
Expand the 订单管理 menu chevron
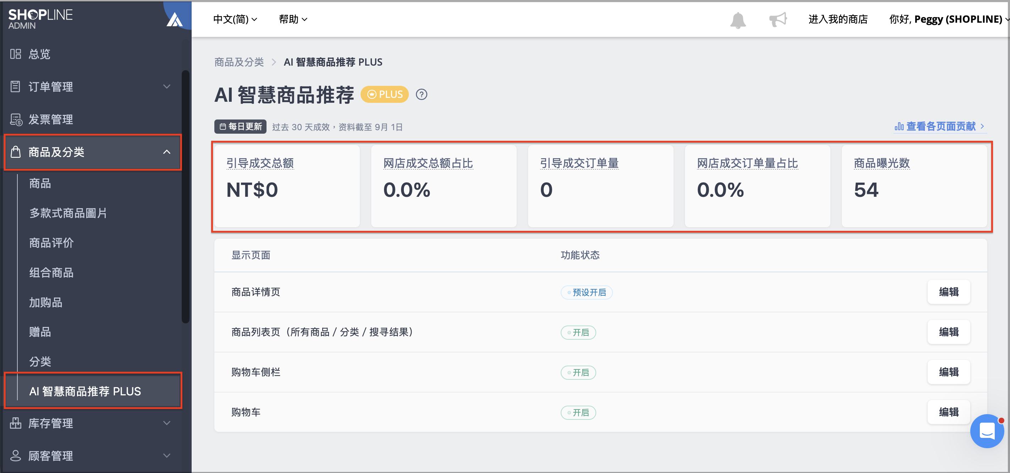point(167,86)
